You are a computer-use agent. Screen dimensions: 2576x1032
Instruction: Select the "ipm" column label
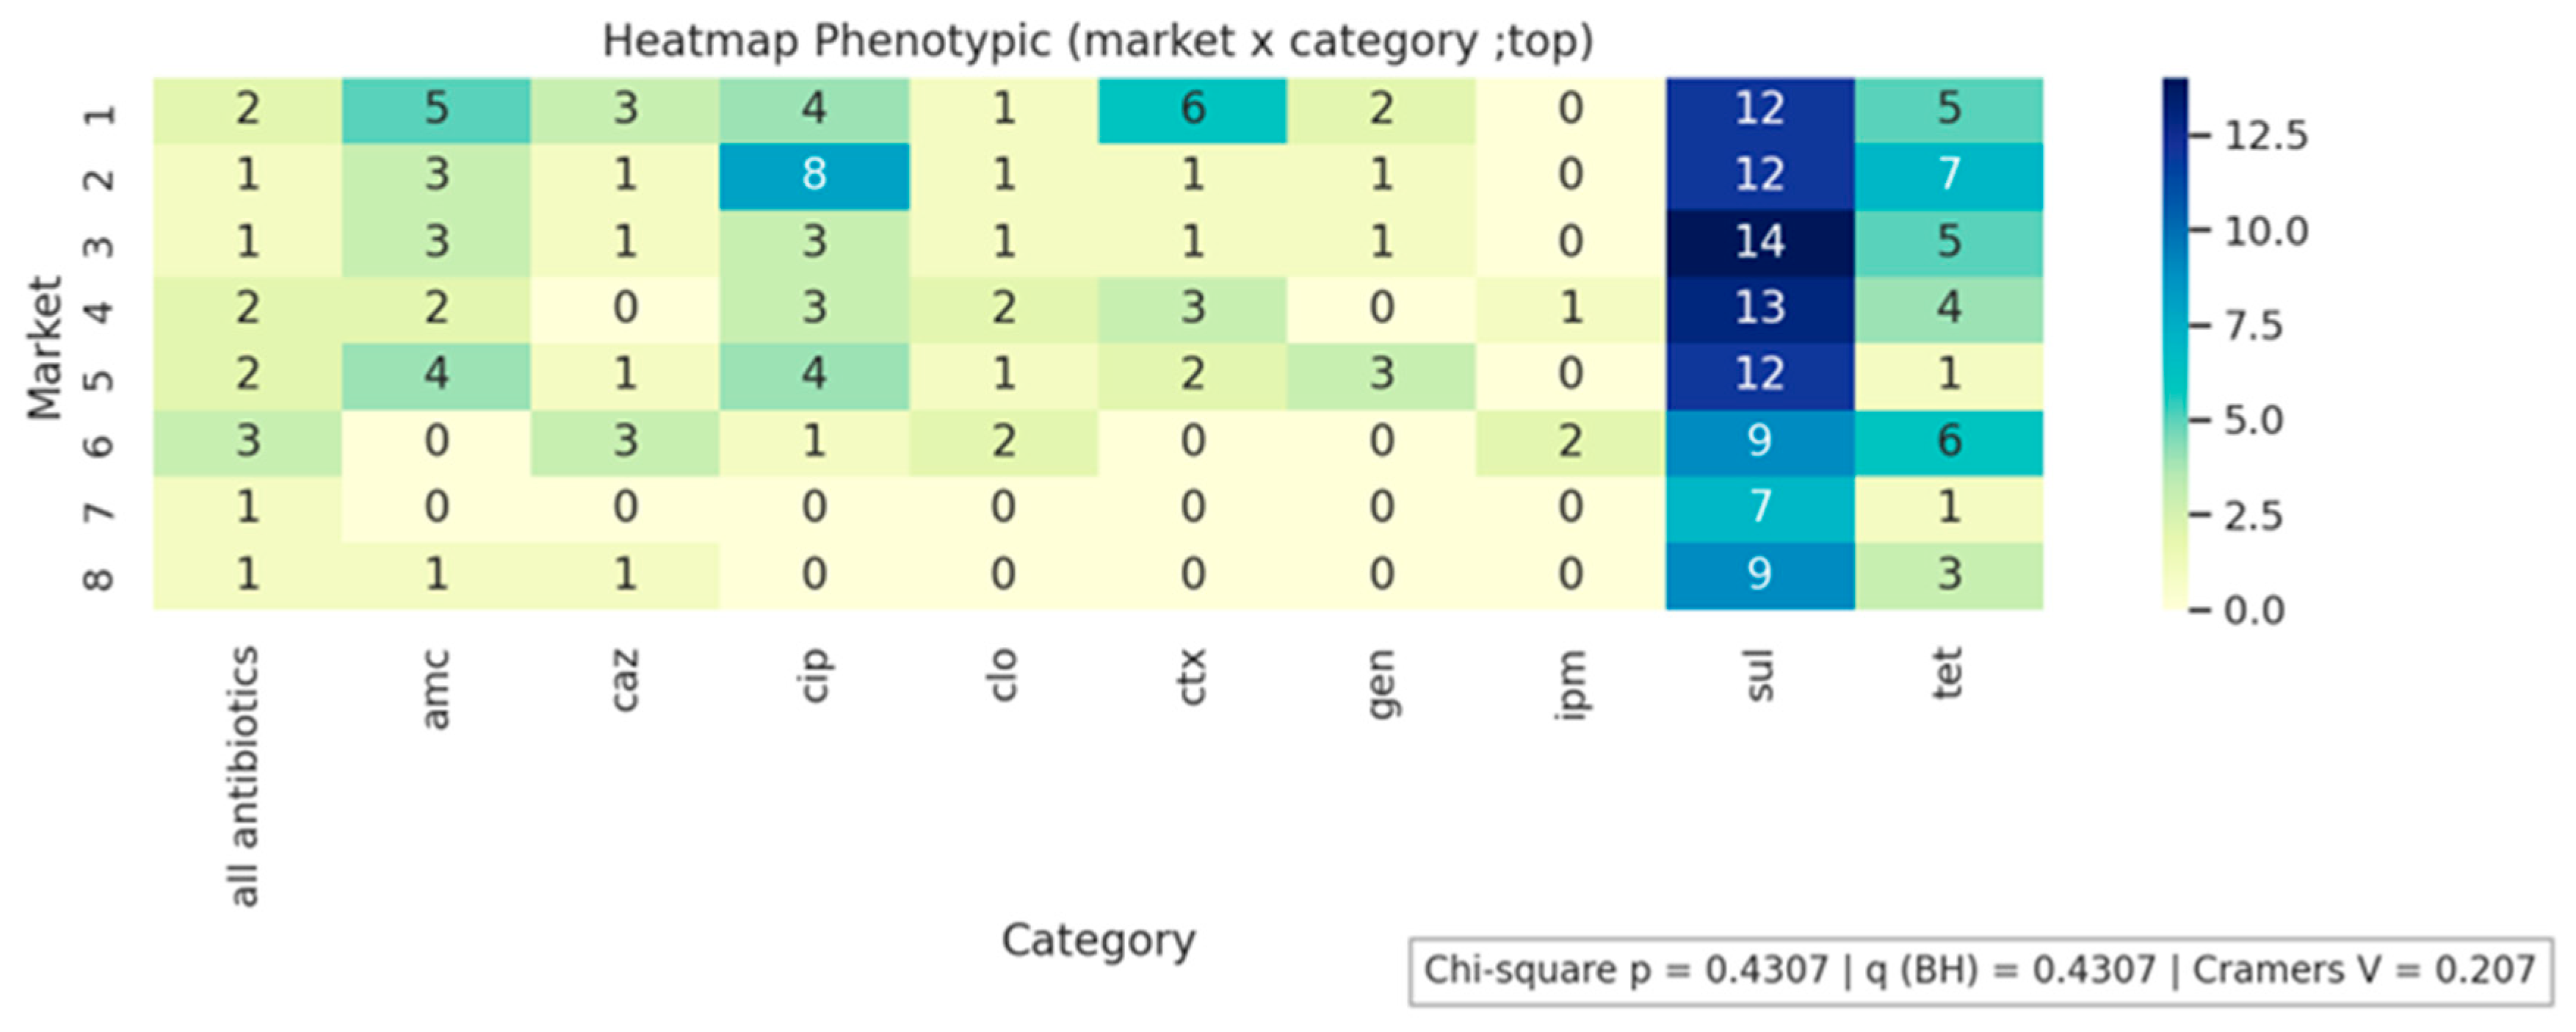1570,685
